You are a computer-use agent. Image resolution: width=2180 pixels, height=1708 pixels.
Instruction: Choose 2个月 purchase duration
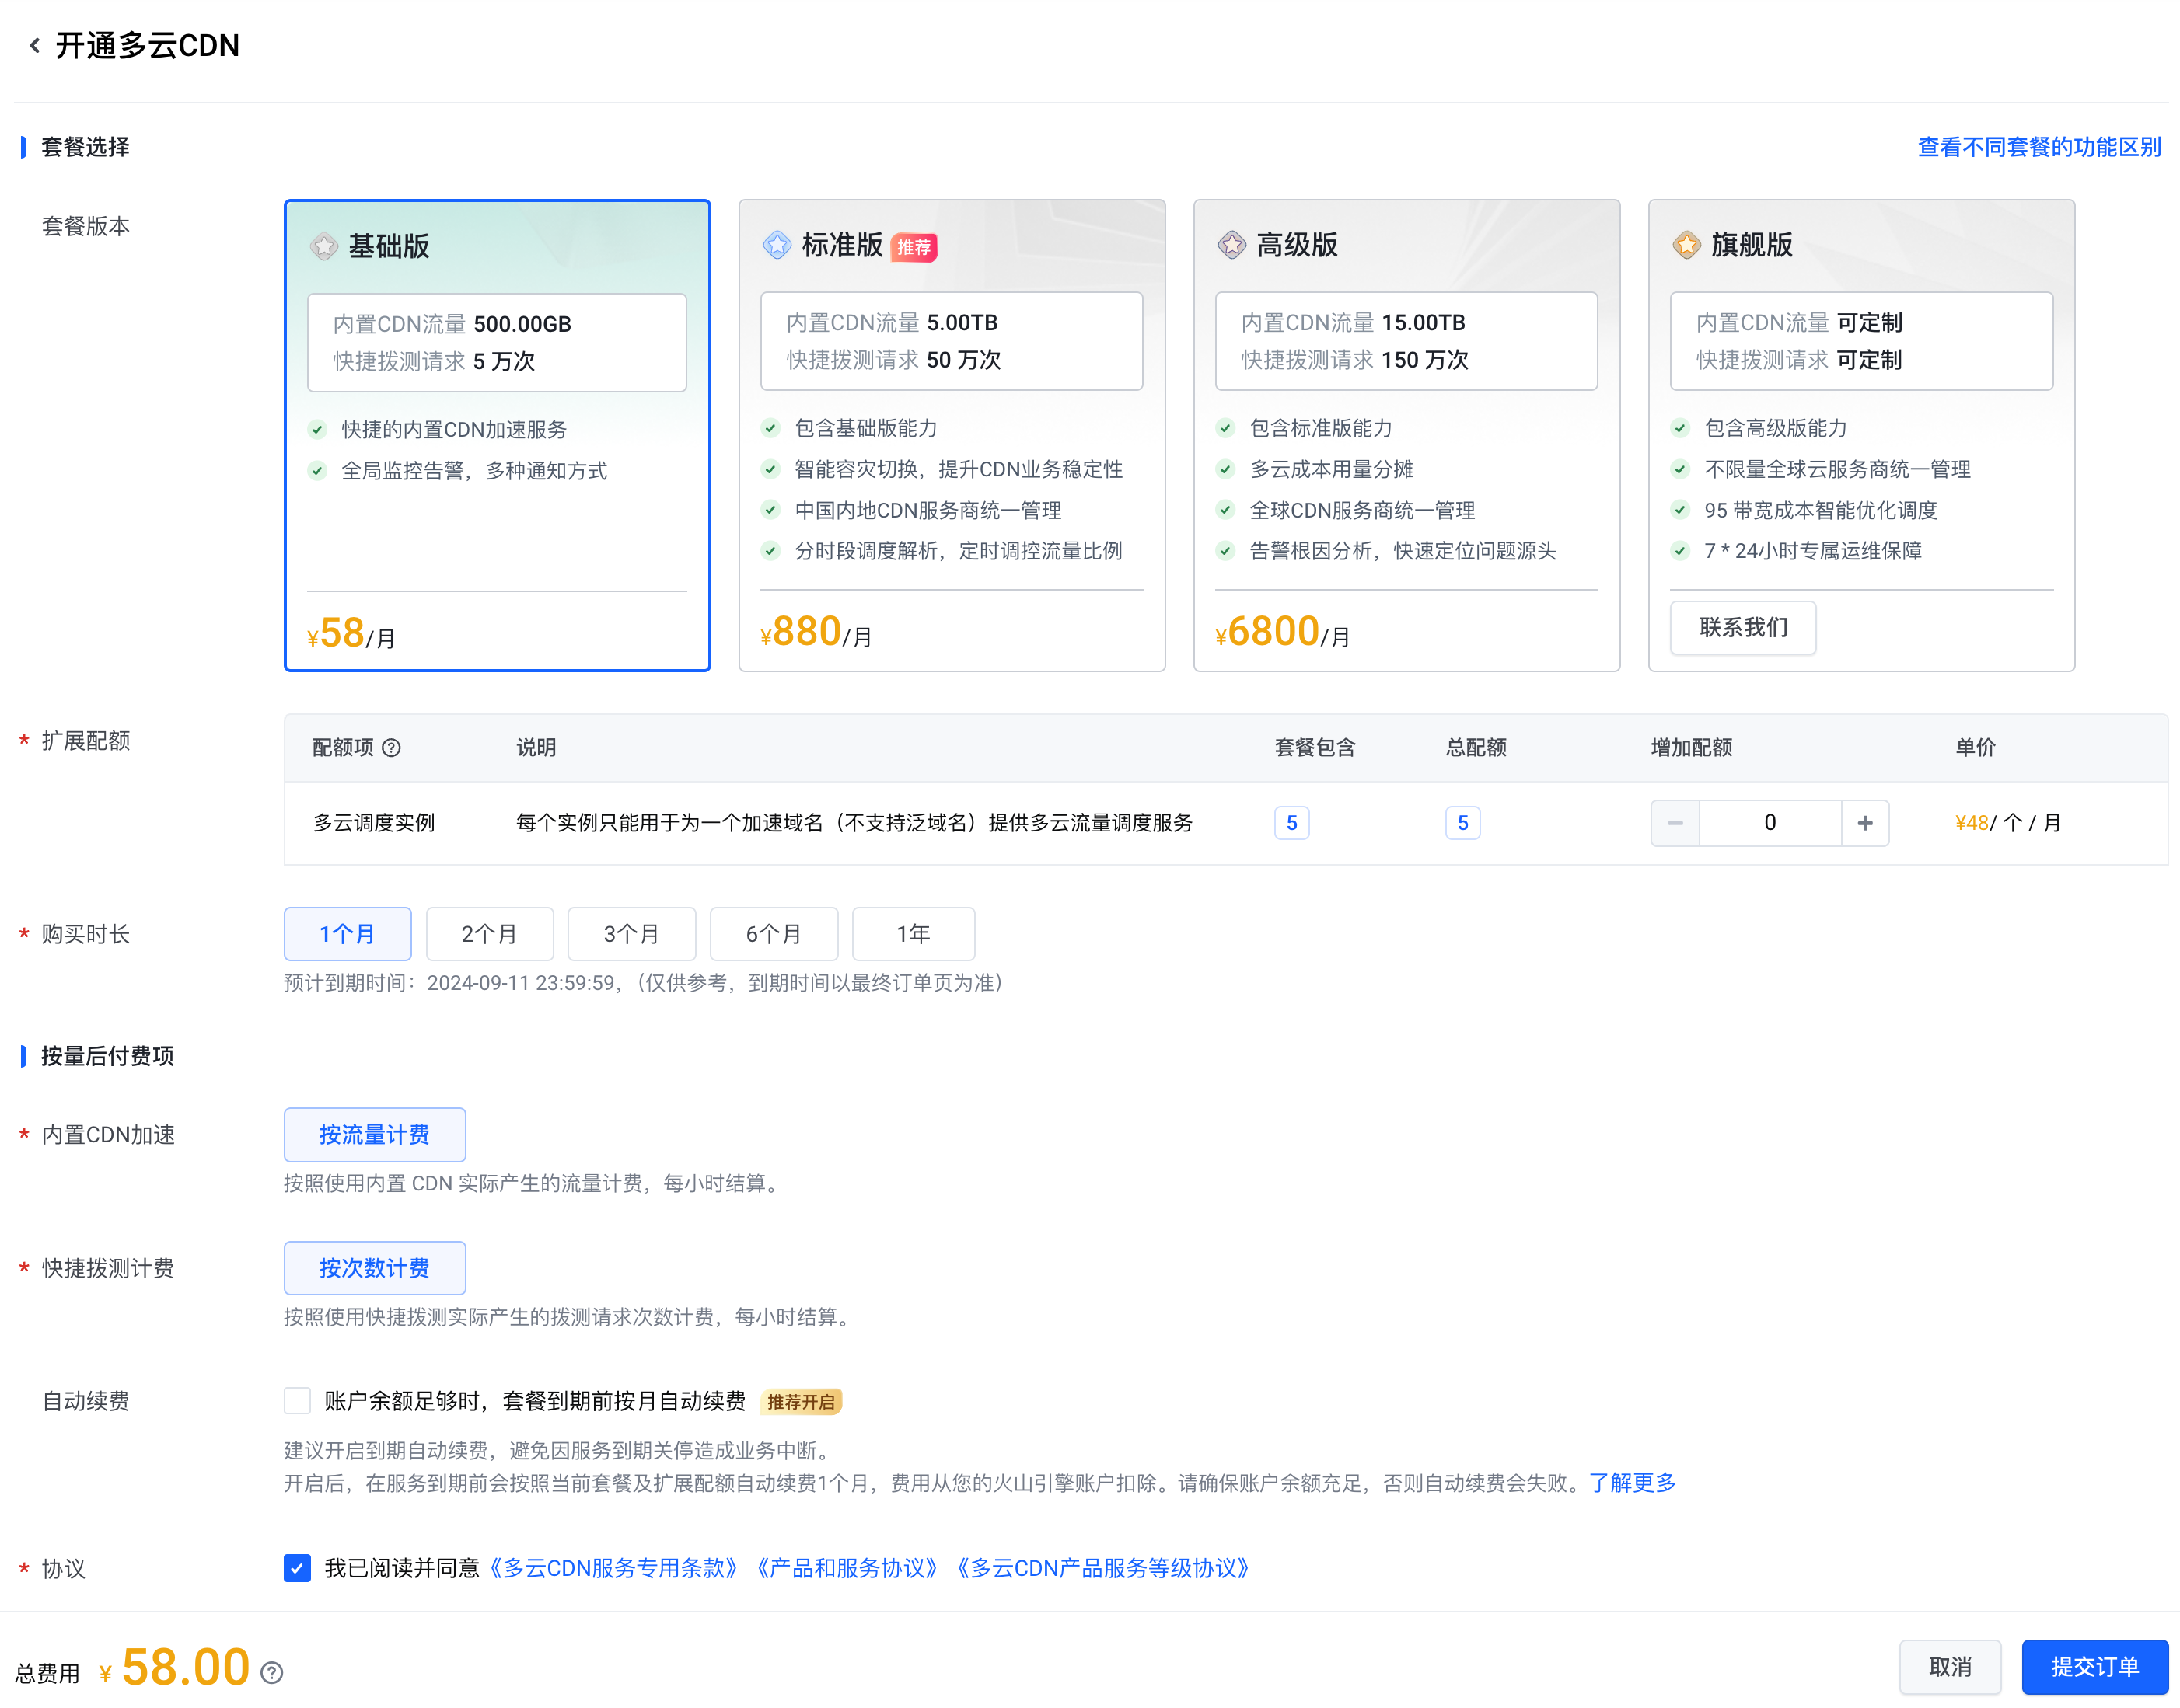489,934
